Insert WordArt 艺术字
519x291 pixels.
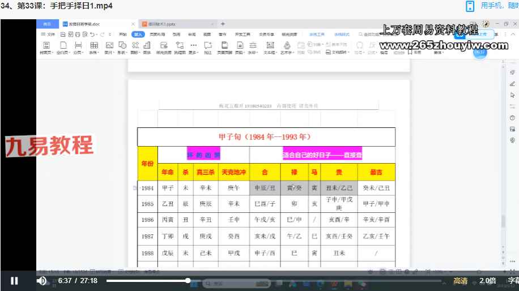pos(287,48)
